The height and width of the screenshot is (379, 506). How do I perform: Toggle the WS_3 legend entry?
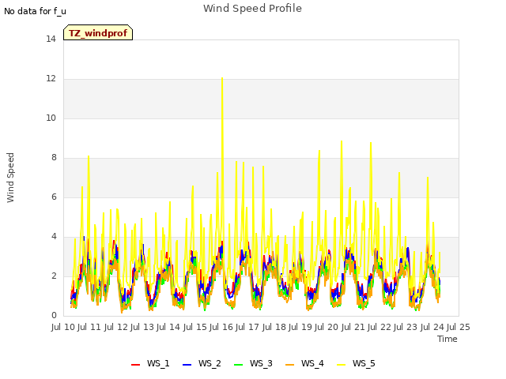[253, 363]
